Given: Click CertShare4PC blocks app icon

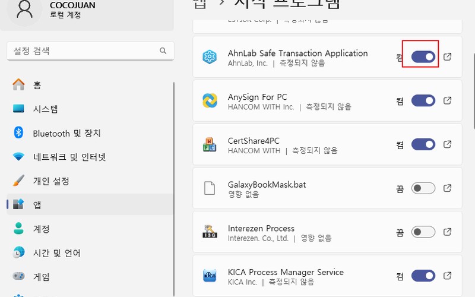Looking at the screenshot, I should click(x=210, y=144).
